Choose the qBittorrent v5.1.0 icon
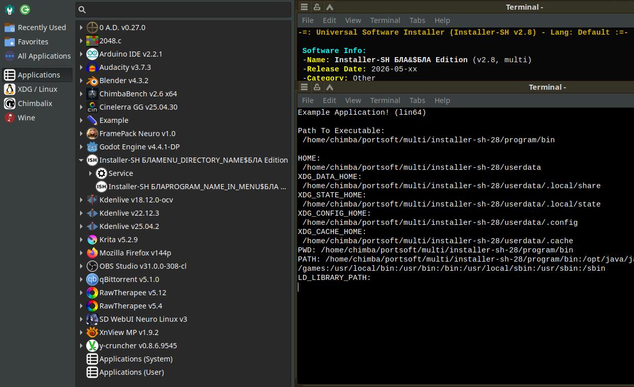 (92, 279)
